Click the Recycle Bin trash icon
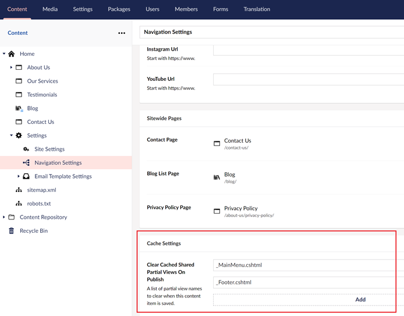The width and height of the screenshot is (404, 316). pyautogui.click(x=11, y=231)
